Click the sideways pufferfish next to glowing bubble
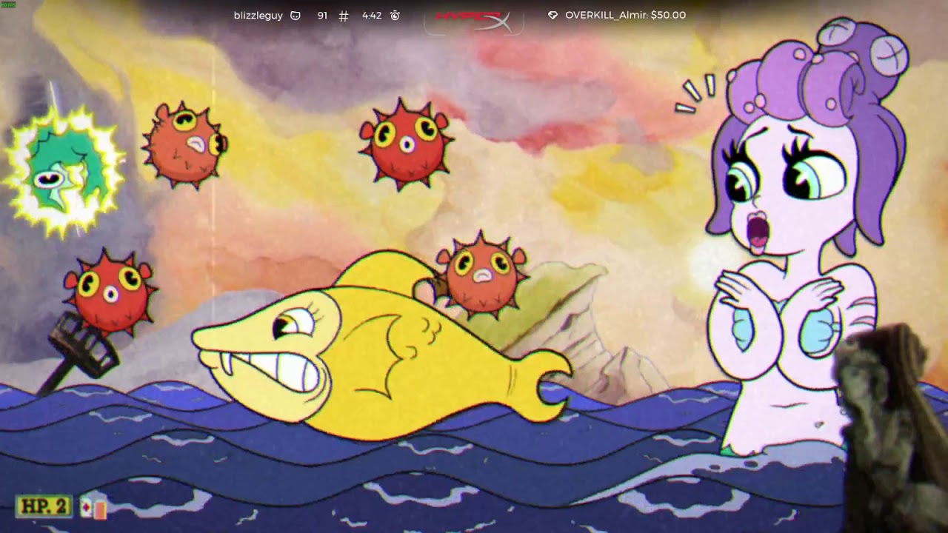This screenshot has width=948, height=533. 184,146
